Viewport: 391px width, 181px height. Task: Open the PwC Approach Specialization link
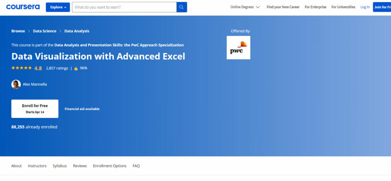pos(119,45)
